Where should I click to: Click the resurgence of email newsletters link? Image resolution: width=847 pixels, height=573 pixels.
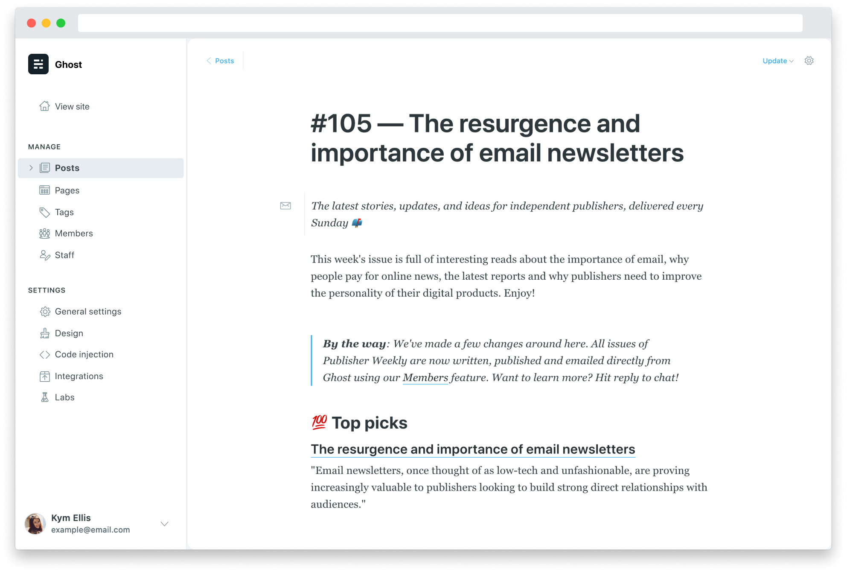473,450
